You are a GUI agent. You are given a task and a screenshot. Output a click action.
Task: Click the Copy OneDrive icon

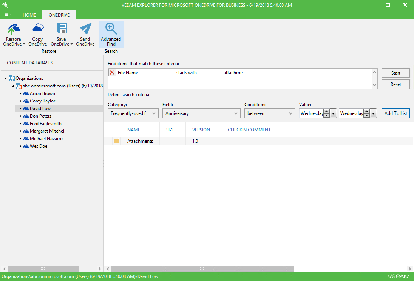[x=38, y=28]
